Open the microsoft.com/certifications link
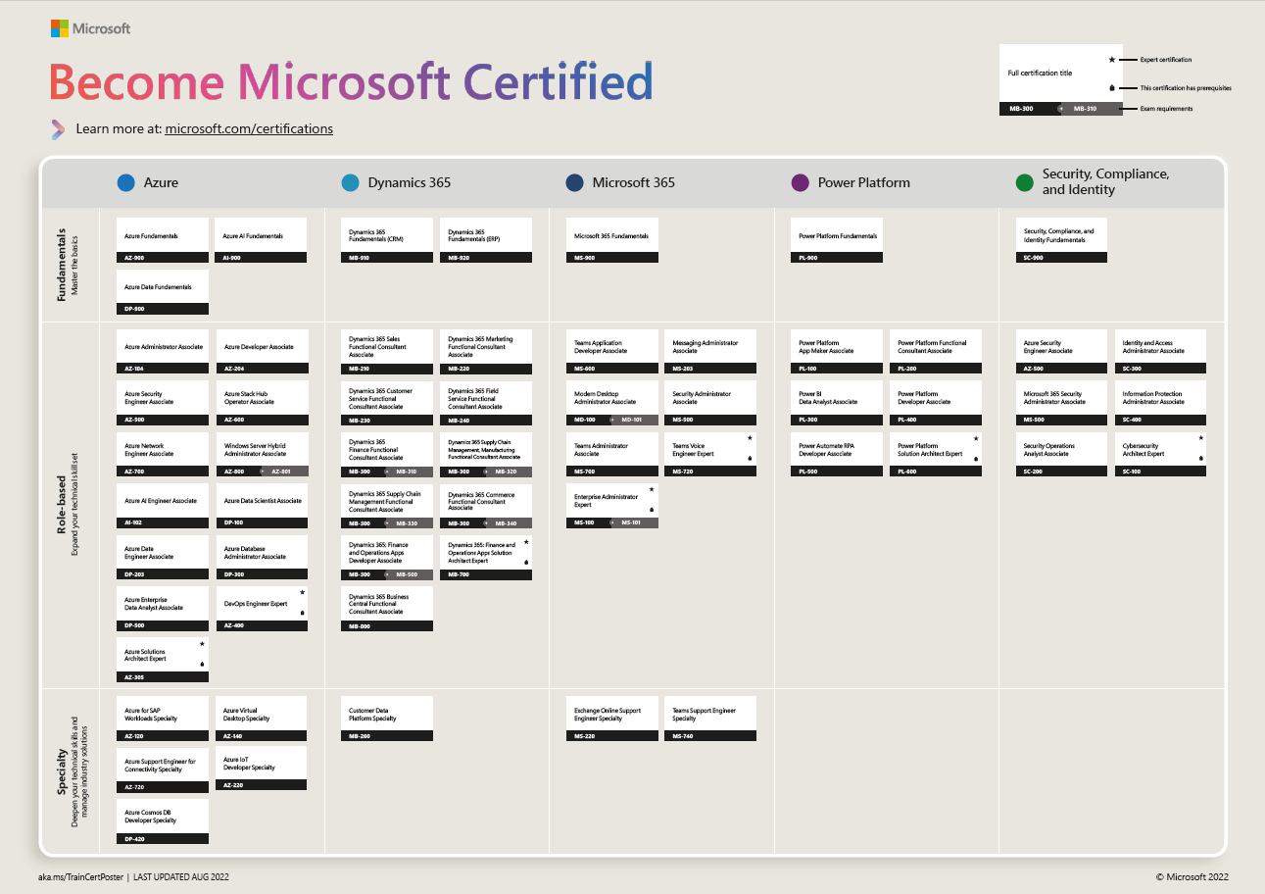1265x894 pixels. [x=249, y=128]
